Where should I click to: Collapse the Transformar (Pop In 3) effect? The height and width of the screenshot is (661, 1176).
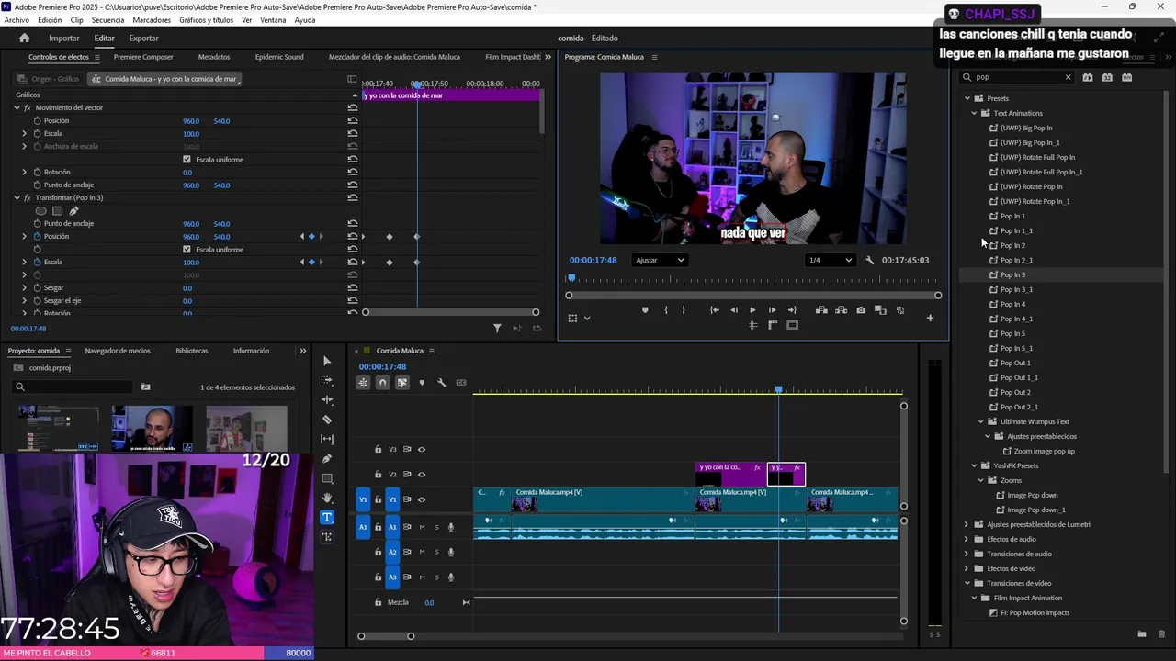click(x=17, y=197)
